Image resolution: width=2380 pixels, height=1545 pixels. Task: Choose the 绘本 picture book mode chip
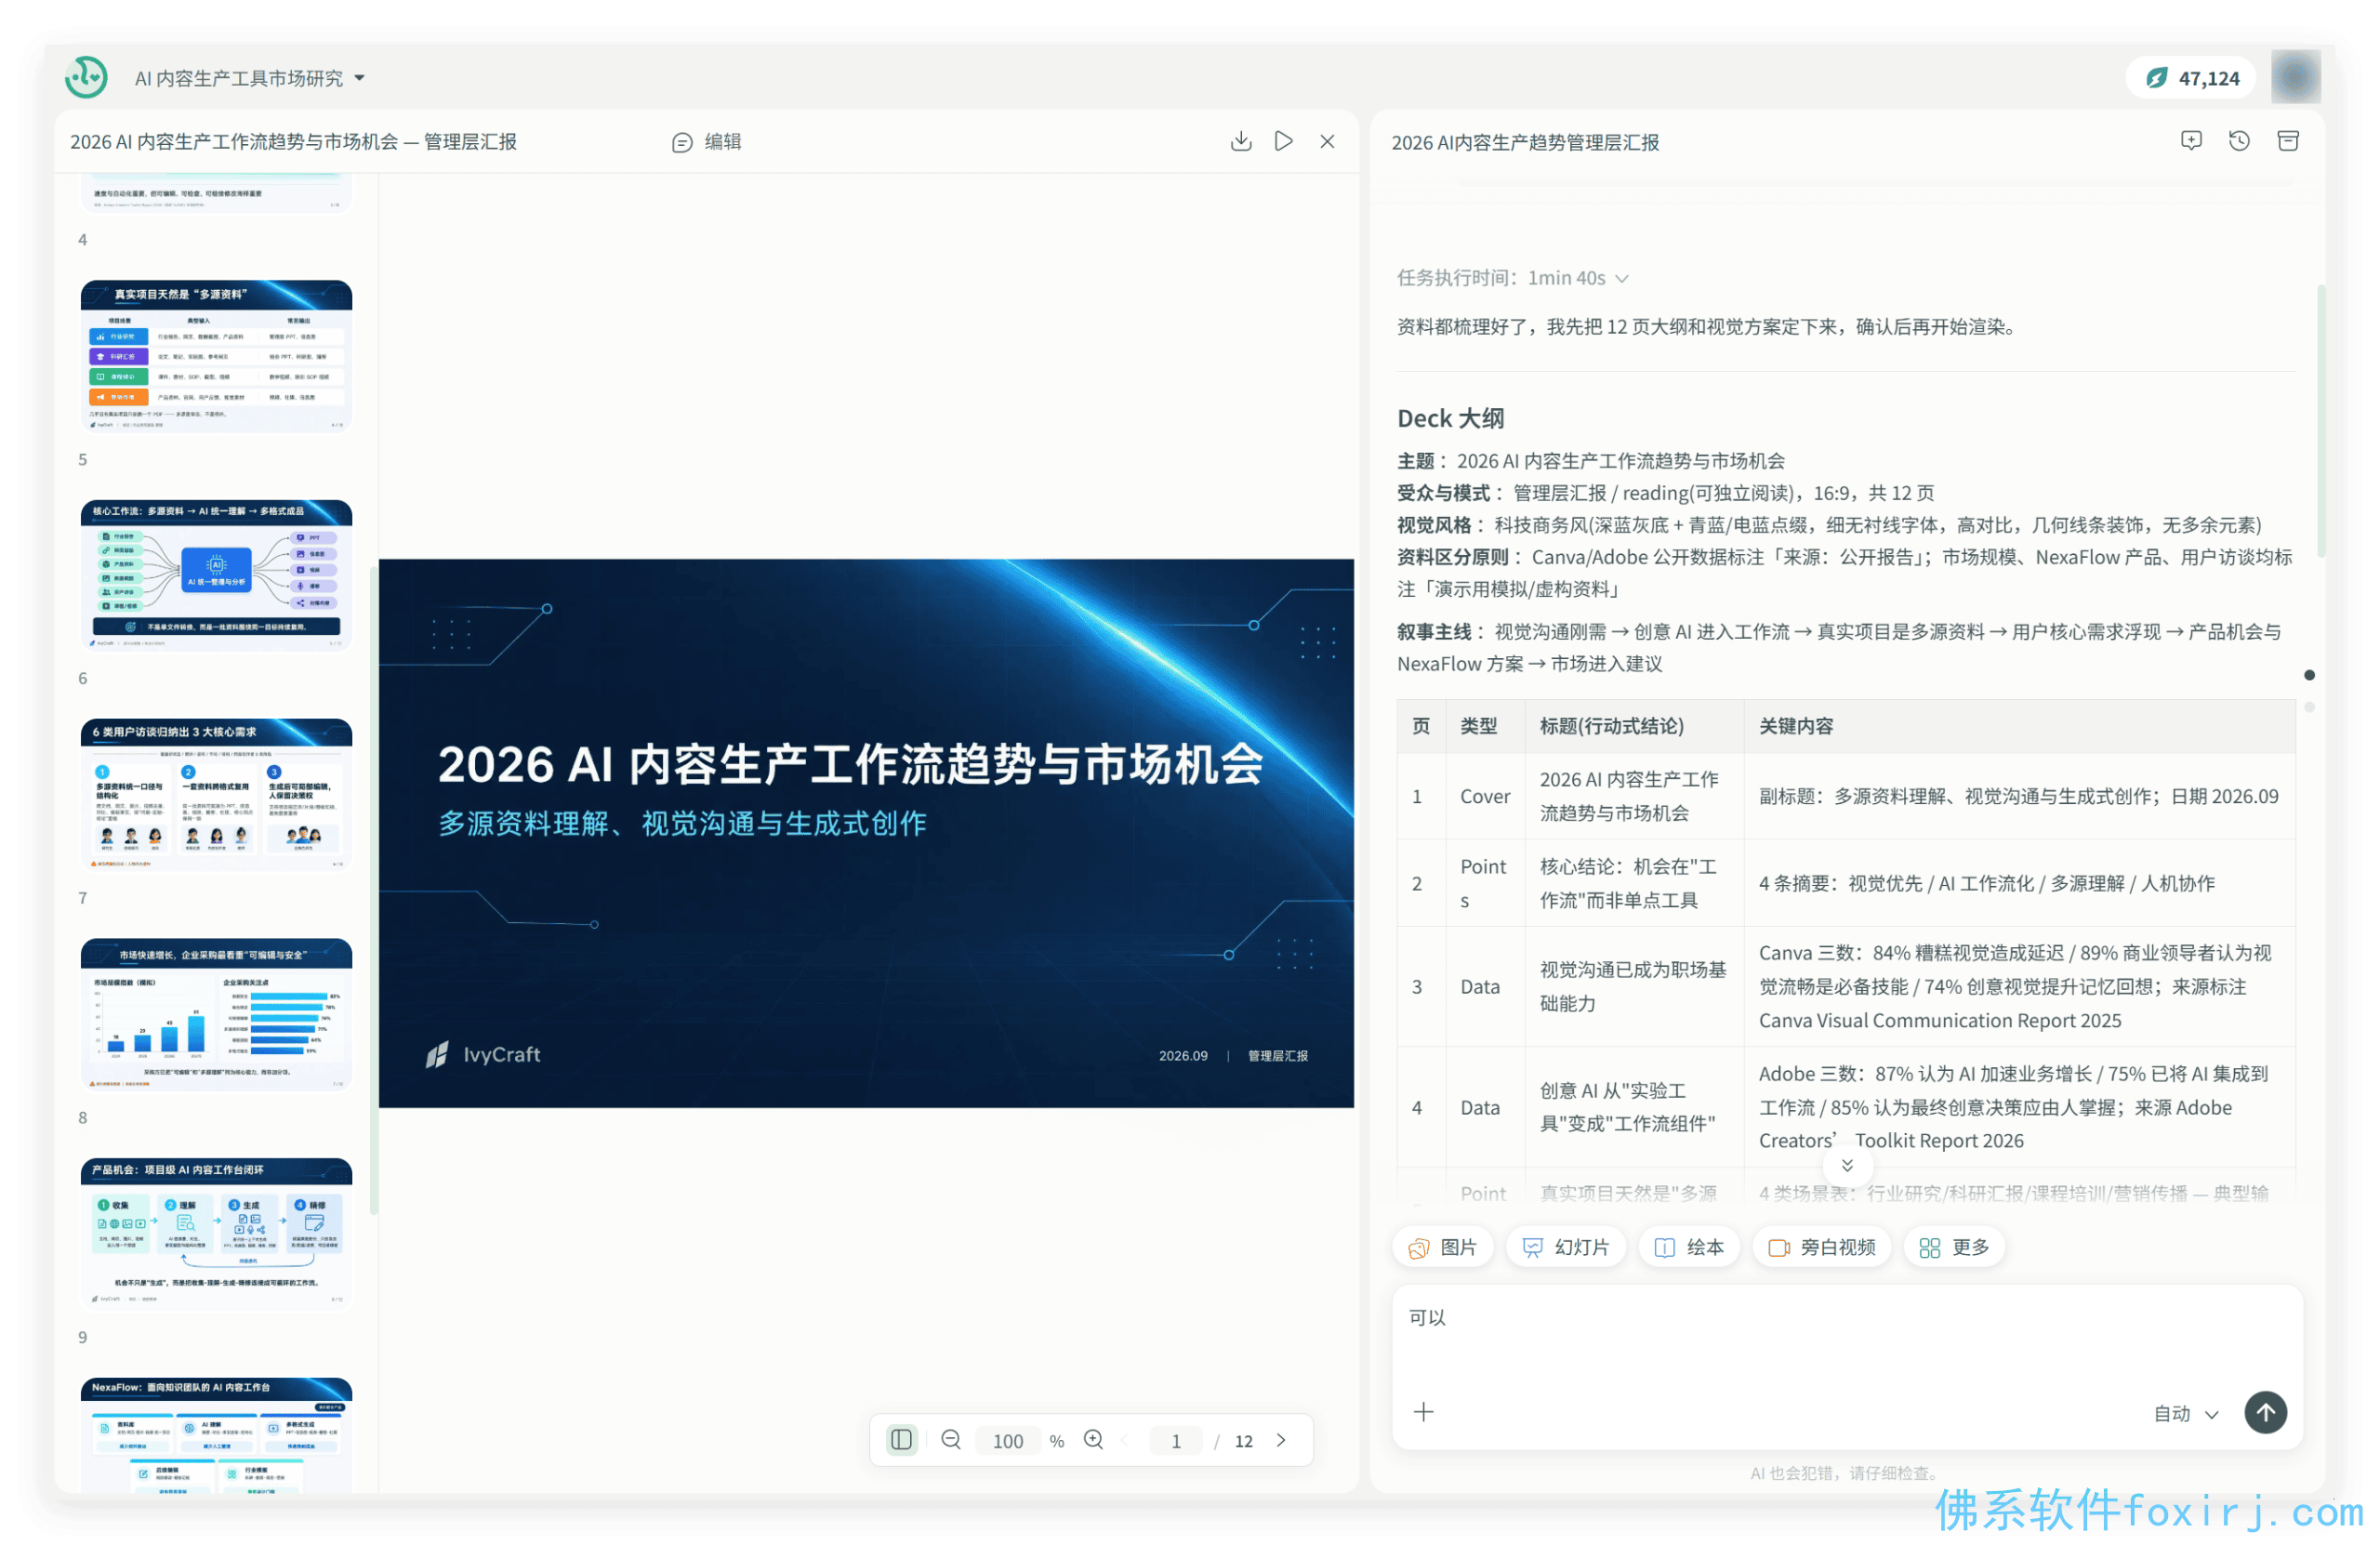[1689, 1247]
